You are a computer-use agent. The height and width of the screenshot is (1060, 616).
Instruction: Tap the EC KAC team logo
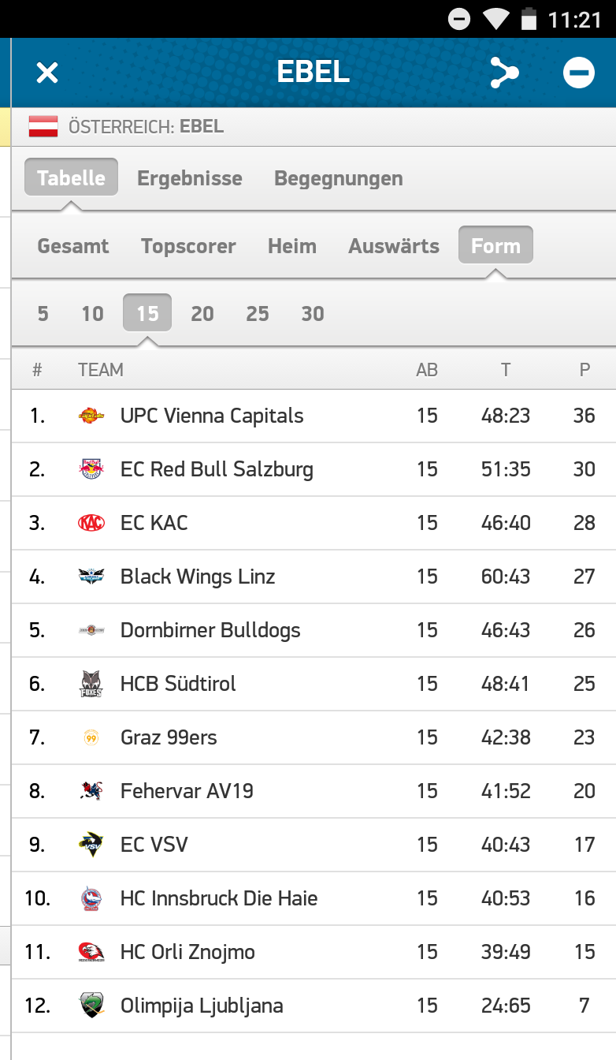[x=91, y=523]
